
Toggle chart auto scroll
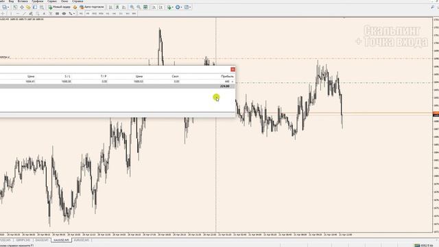pyautogui.click(x=154, y=8)
